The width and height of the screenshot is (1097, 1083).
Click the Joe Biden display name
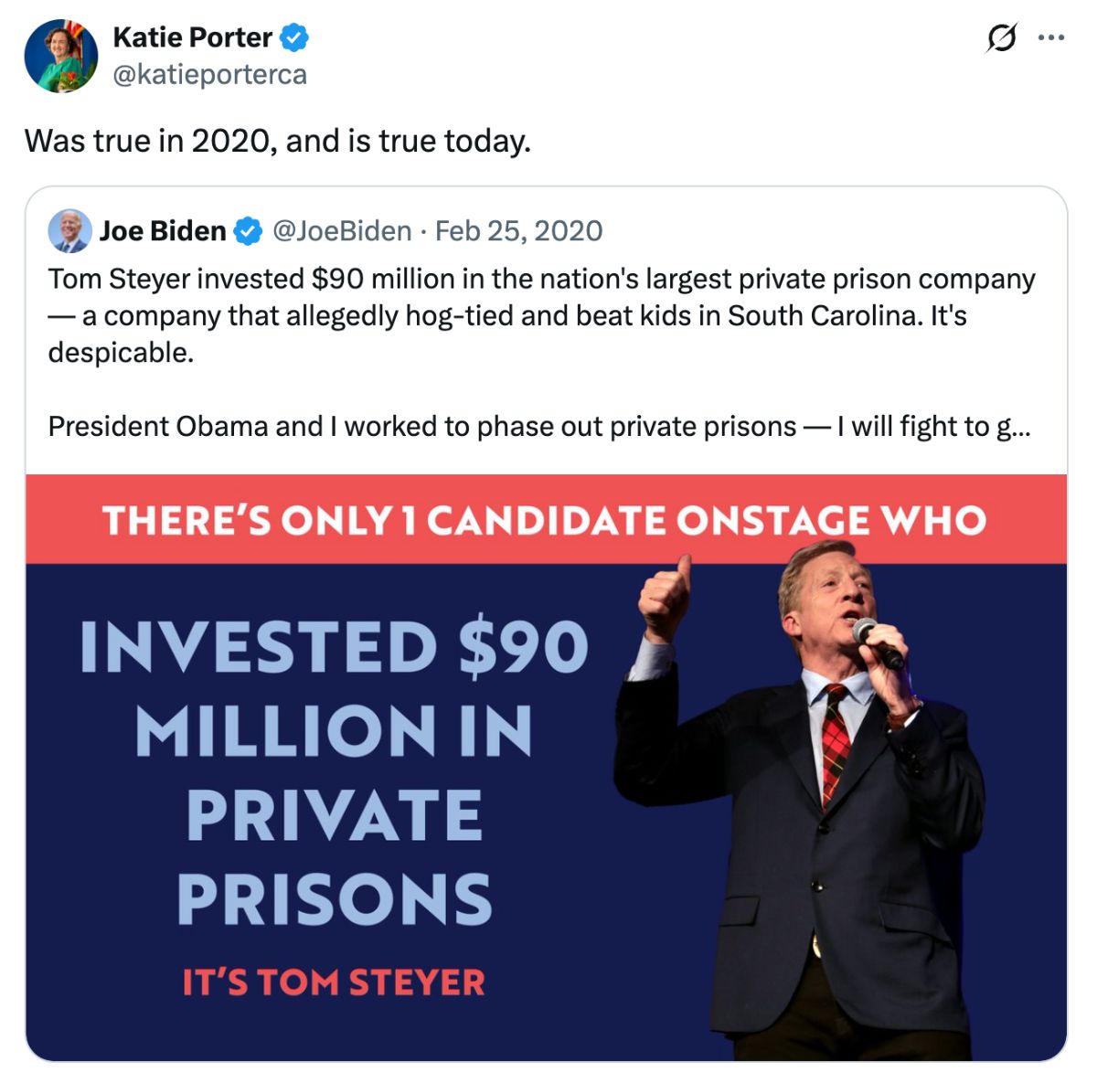(165, 230)
